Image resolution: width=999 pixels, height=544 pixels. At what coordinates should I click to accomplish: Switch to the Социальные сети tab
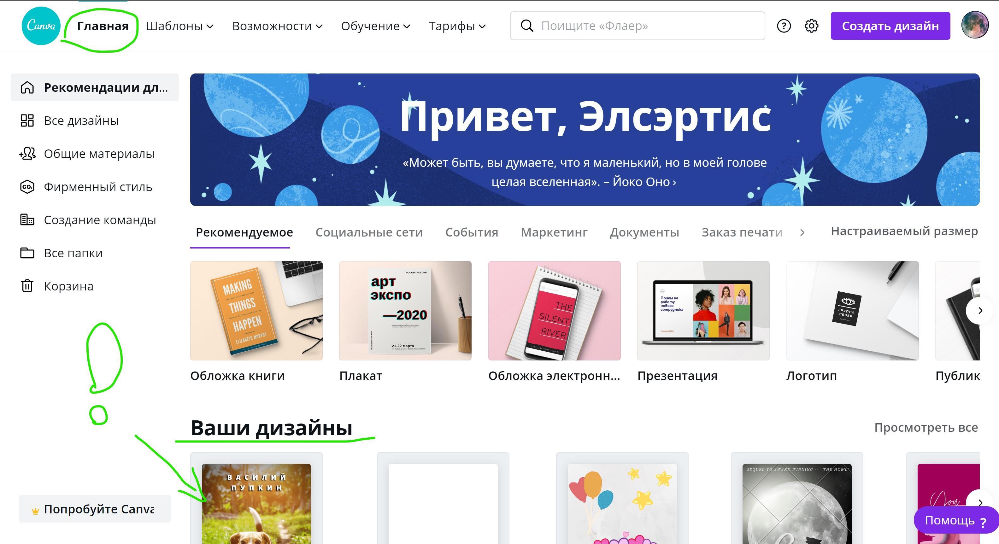coord(368,232)
